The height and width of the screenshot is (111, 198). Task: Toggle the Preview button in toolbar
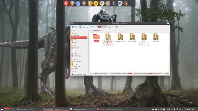click(x=102, y=27)
